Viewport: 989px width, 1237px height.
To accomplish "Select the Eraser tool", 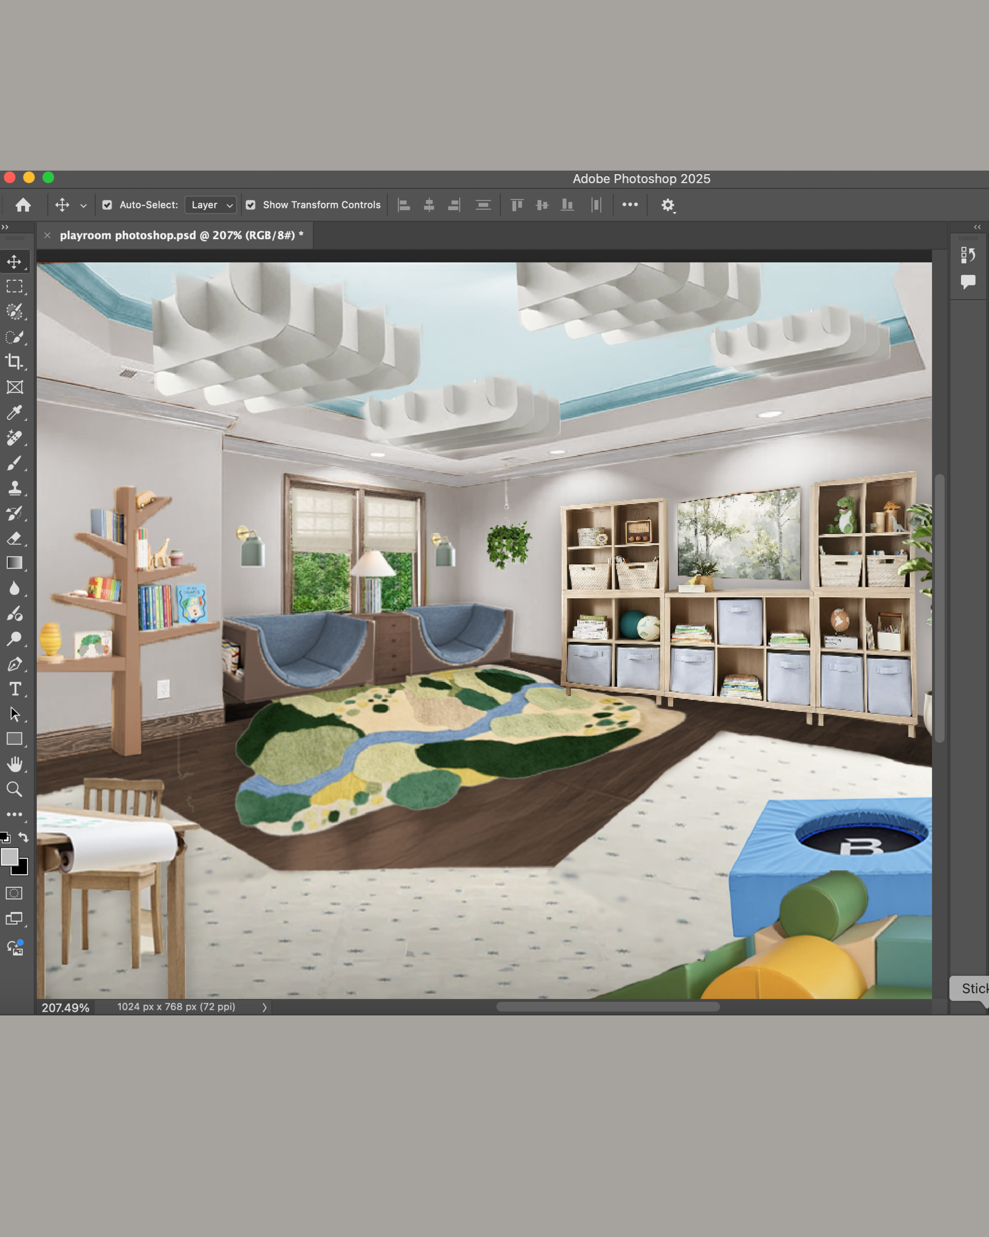I will 14,538.
